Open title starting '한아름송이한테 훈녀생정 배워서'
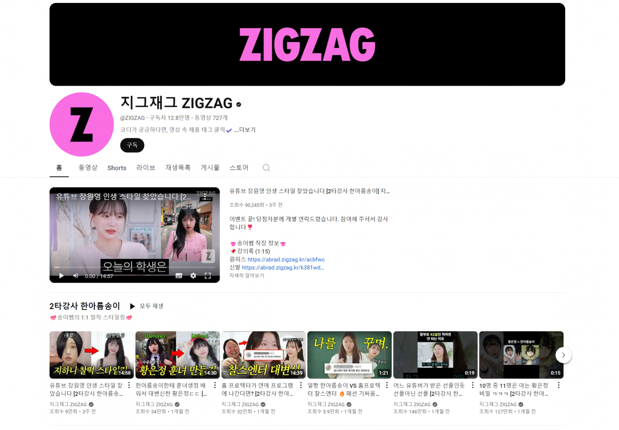The height and width of the screenshot is (430, 619). click(x=172, y=390)
